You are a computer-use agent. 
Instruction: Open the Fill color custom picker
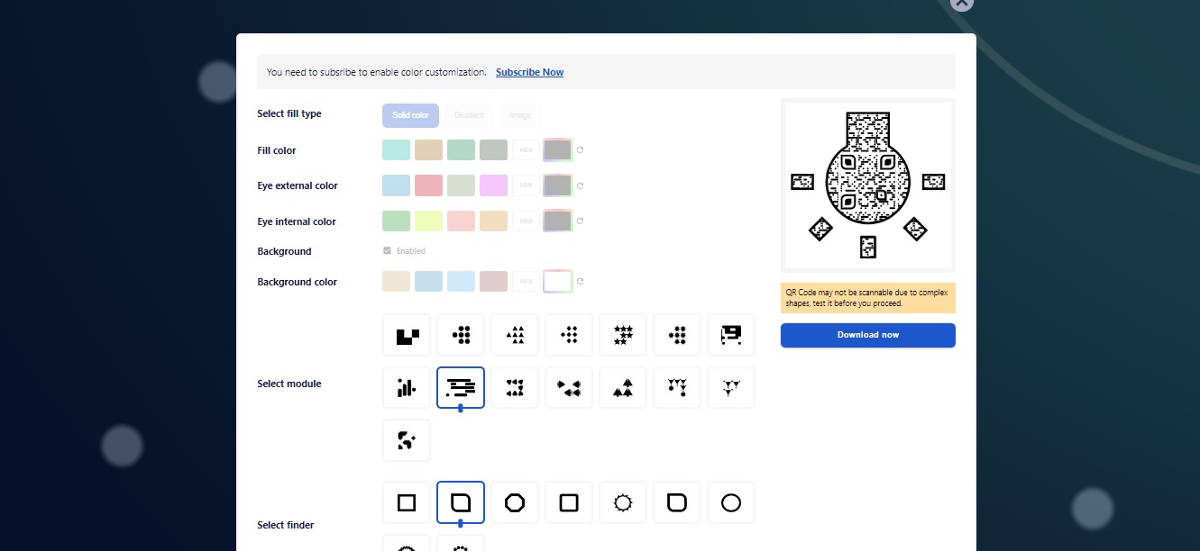click(558, 150)
